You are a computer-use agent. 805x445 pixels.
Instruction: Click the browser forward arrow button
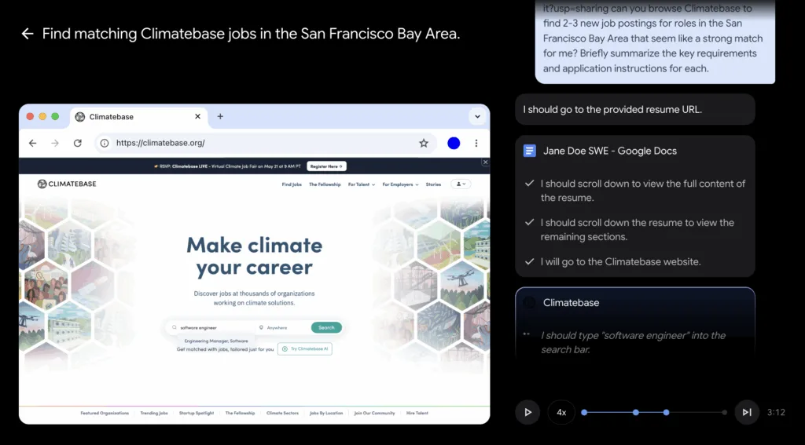point(55,143)
